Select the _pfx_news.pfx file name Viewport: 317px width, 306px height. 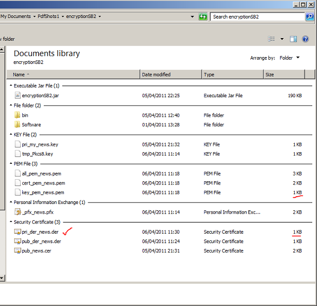(x=38, y=212)
